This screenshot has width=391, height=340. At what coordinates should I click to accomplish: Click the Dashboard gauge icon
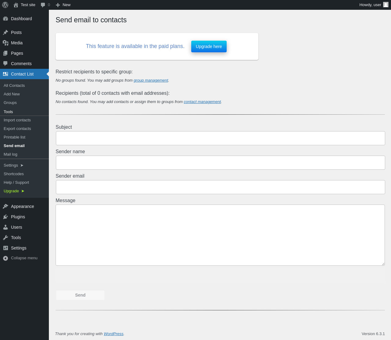pyautogui.click(x=5, y=19)
